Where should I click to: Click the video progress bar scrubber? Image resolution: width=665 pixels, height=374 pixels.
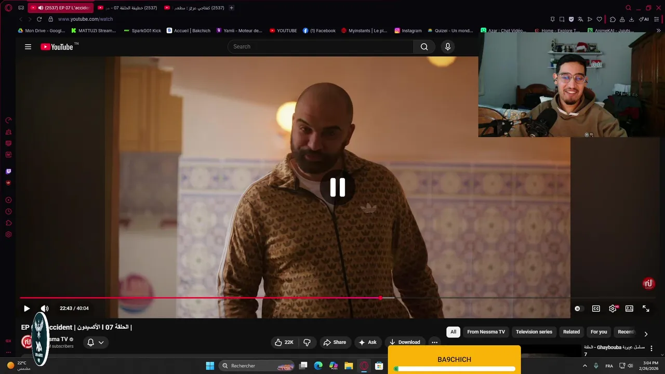pos(380,298)
